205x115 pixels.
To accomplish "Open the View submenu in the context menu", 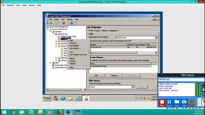I will [78, 52].
